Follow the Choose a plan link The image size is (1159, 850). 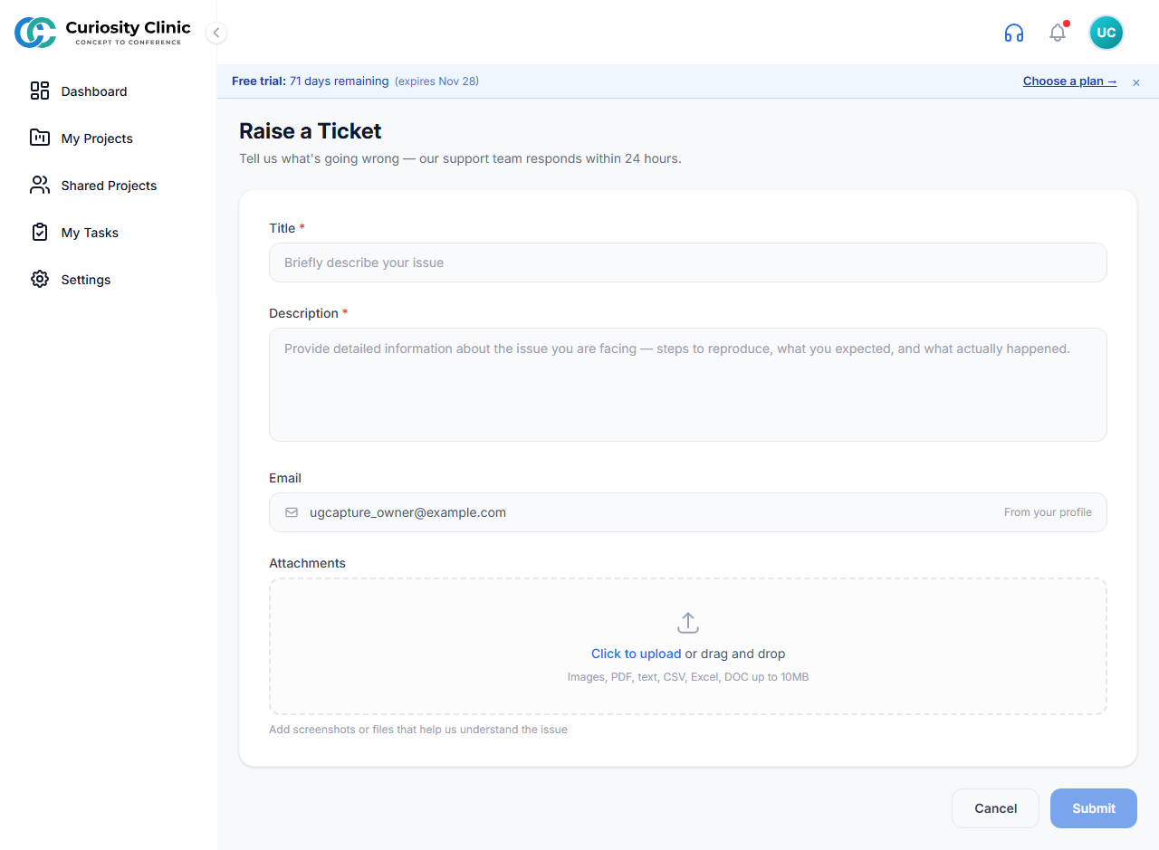tap(1069, 81)
